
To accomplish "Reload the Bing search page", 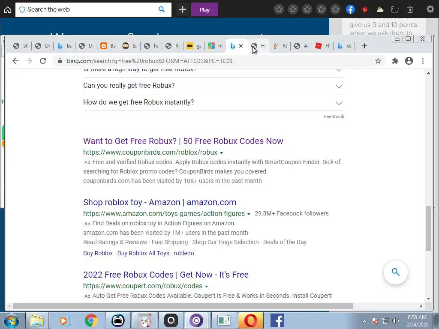I will 43,61.
